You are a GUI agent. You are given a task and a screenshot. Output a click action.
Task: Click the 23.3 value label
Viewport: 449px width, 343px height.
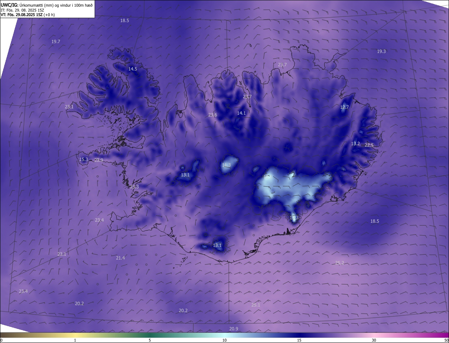pos(134,187)
